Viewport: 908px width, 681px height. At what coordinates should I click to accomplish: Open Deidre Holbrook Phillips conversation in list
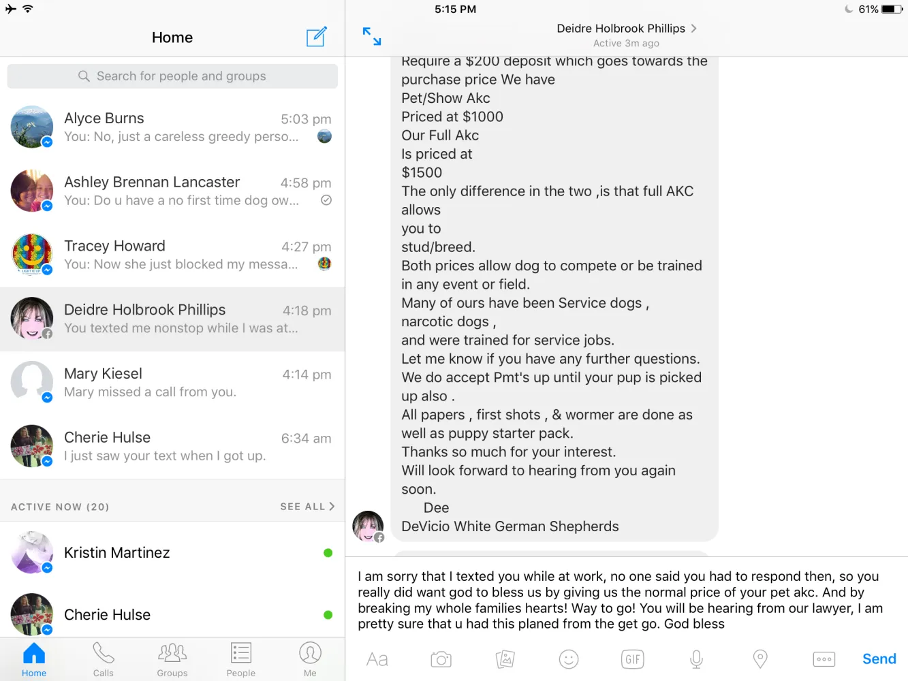point(172,319)
